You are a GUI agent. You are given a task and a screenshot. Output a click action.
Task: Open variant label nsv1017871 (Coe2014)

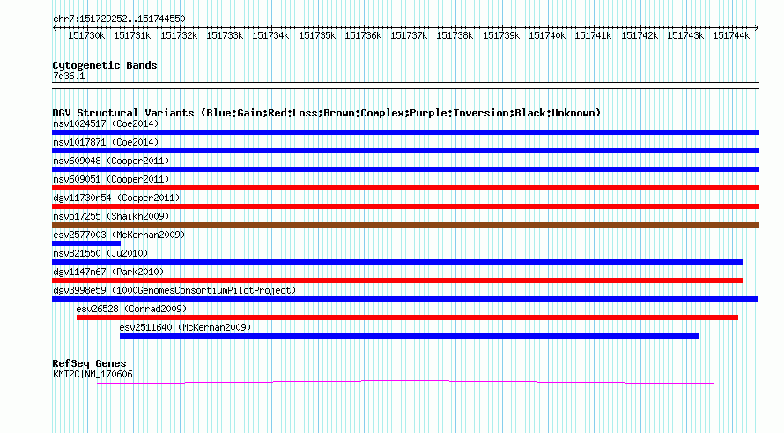106,142
